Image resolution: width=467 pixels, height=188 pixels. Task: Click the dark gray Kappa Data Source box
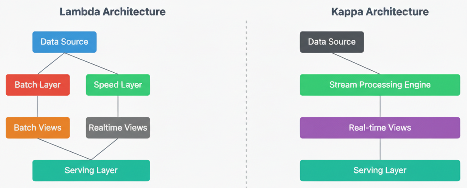pos(332,42)
